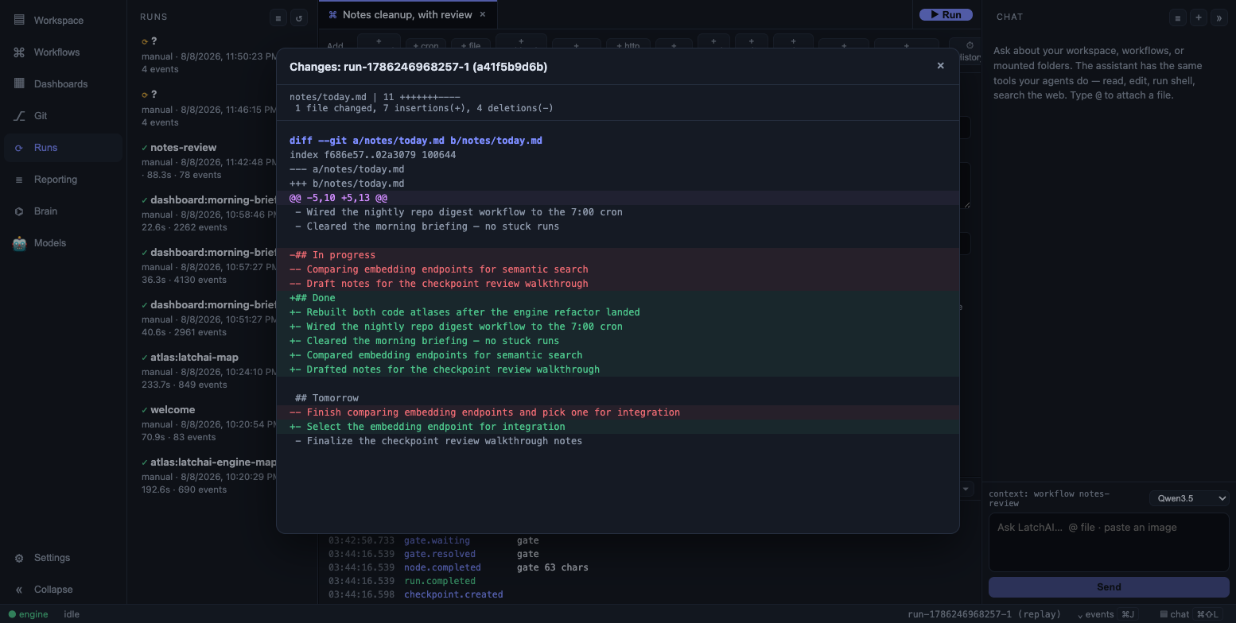
Task: Open chat history list icon
Action: point(1178,17)
